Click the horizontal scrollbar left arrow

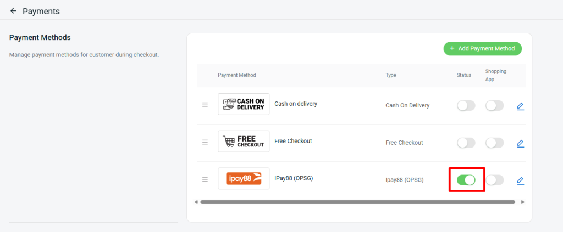[x=196, y=202]
